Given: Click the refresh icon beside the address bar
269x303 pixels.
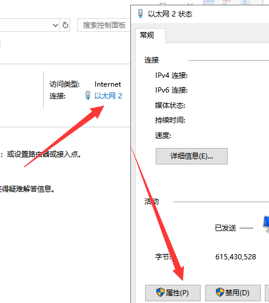Looking at the screenshot, I should [x=65, y=25].
